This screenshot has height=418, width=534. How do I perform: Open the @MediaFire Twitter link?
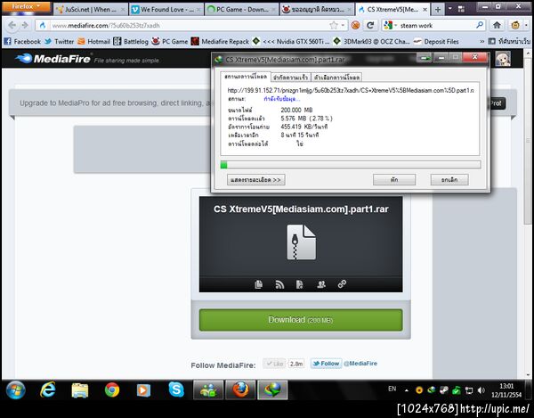[360, 364]
